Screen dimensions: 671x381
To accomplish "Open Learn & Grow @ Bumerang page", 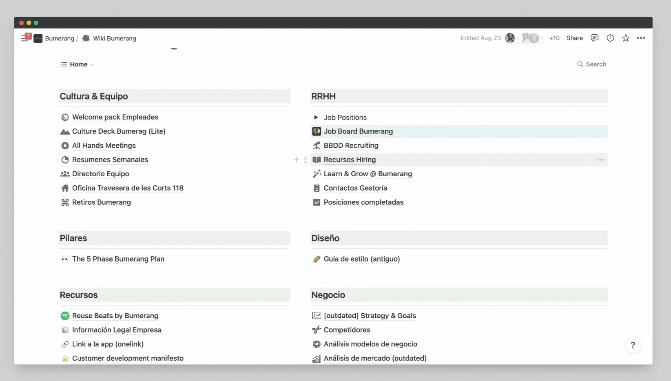I will (x=368, y=174).
